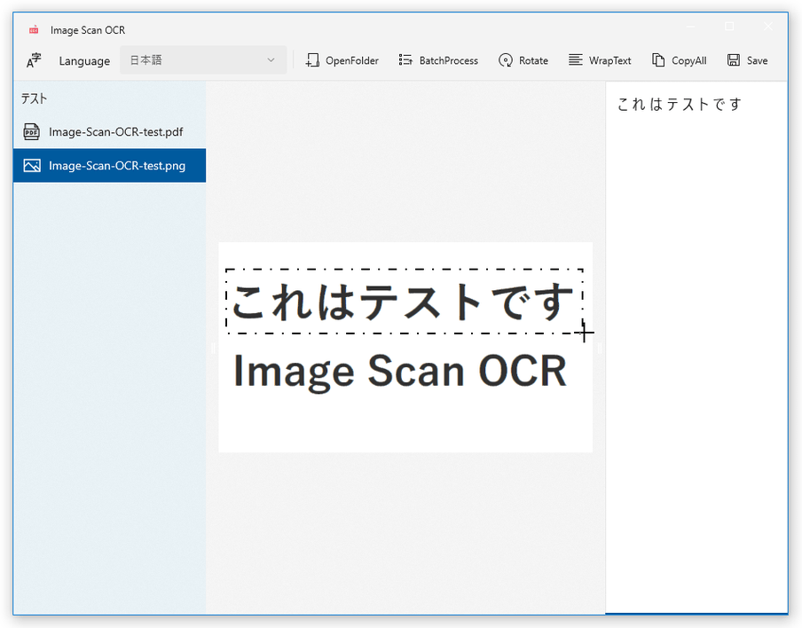
Task: Click the Rotate circular icon
Action: pos(506,60)
